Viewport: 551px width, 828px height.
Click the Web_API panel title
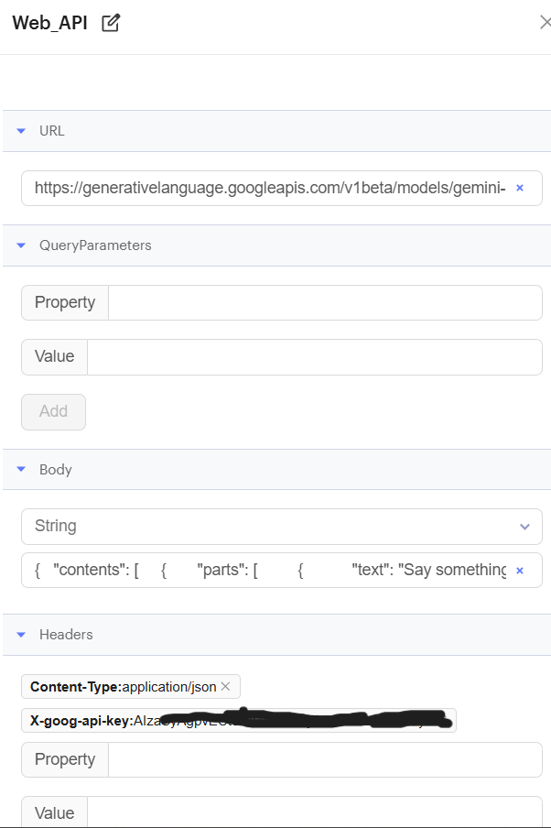50,23
